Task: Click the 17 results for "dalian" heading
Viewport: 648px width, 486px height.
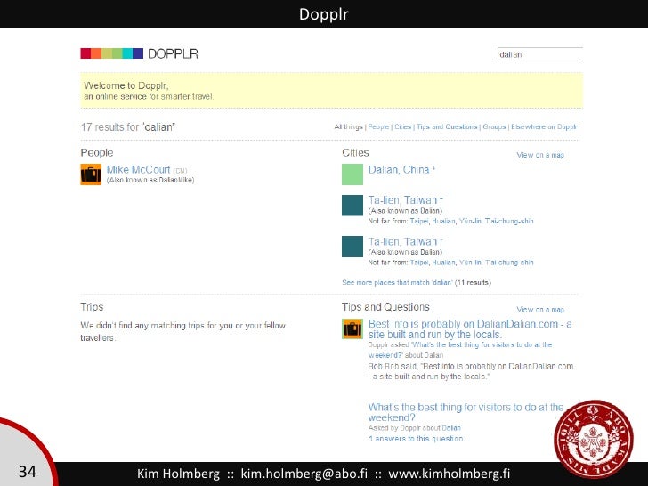Action: pyautogui.click(x=127, y=127)
